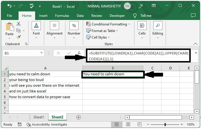Click the Insert Function fx icon
201x129 pixels.
(x=79, y=53)
